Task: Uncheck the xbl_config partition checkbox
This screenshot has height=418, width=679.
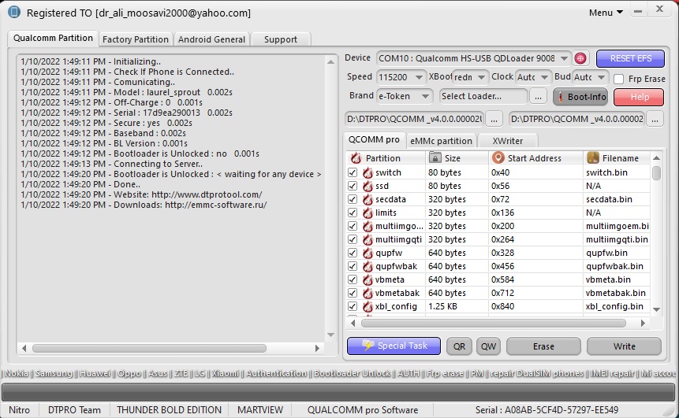Action: pos(353,306)
